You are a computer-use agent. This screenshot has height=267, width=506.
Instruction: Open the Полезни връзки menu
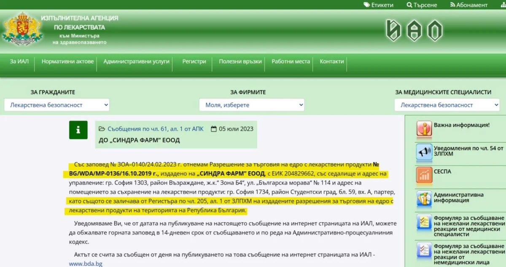pyautogui.click(x=240, y=61)
